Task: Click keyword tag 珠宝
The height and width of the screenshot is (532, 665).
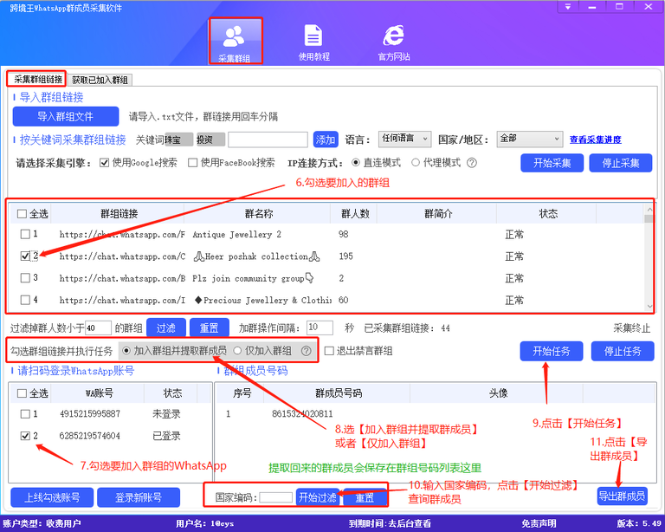Action: point(178,139)
